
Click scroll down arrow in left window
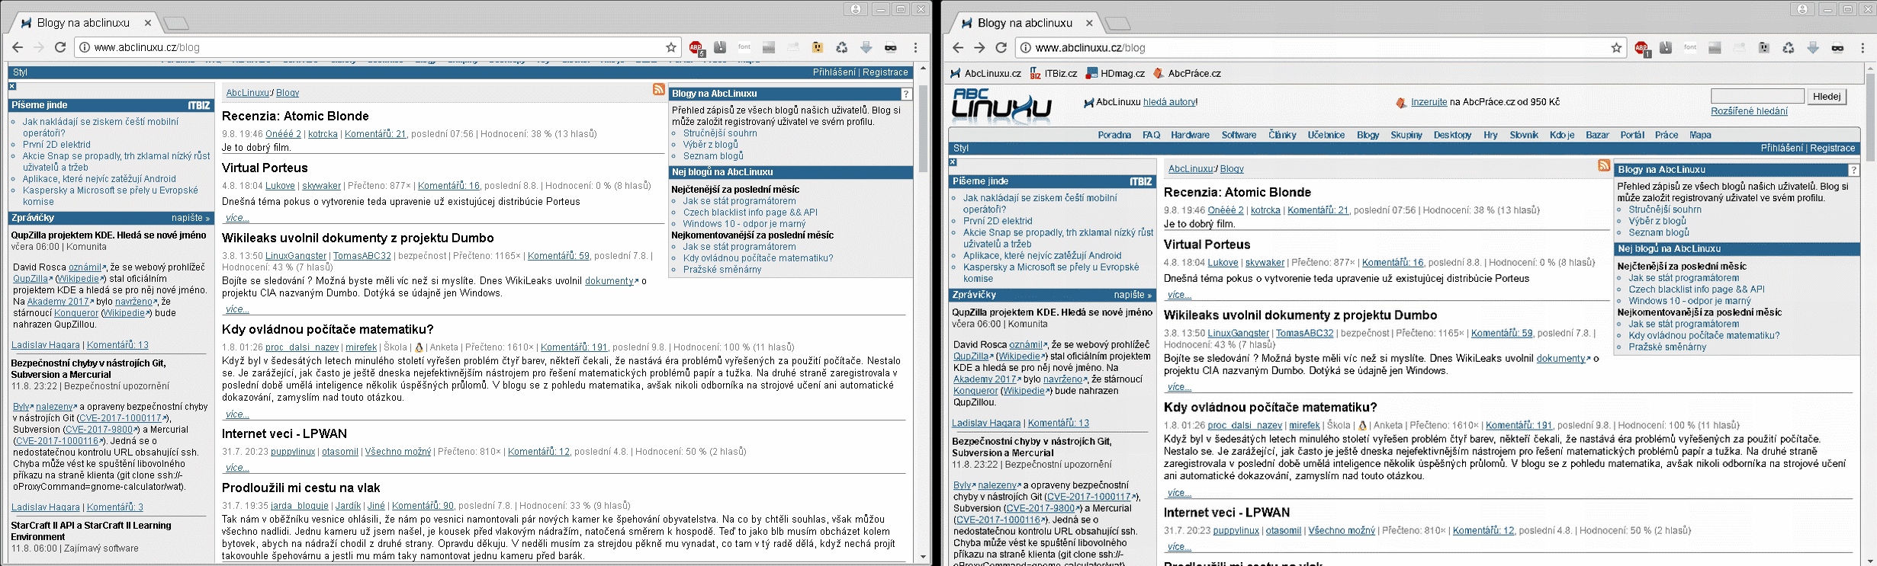(923, 557)
